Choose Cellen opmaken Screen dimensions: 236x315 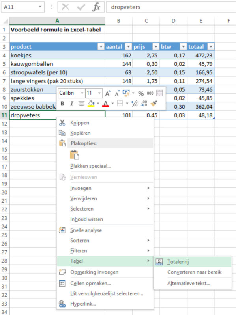click(105, 283)
